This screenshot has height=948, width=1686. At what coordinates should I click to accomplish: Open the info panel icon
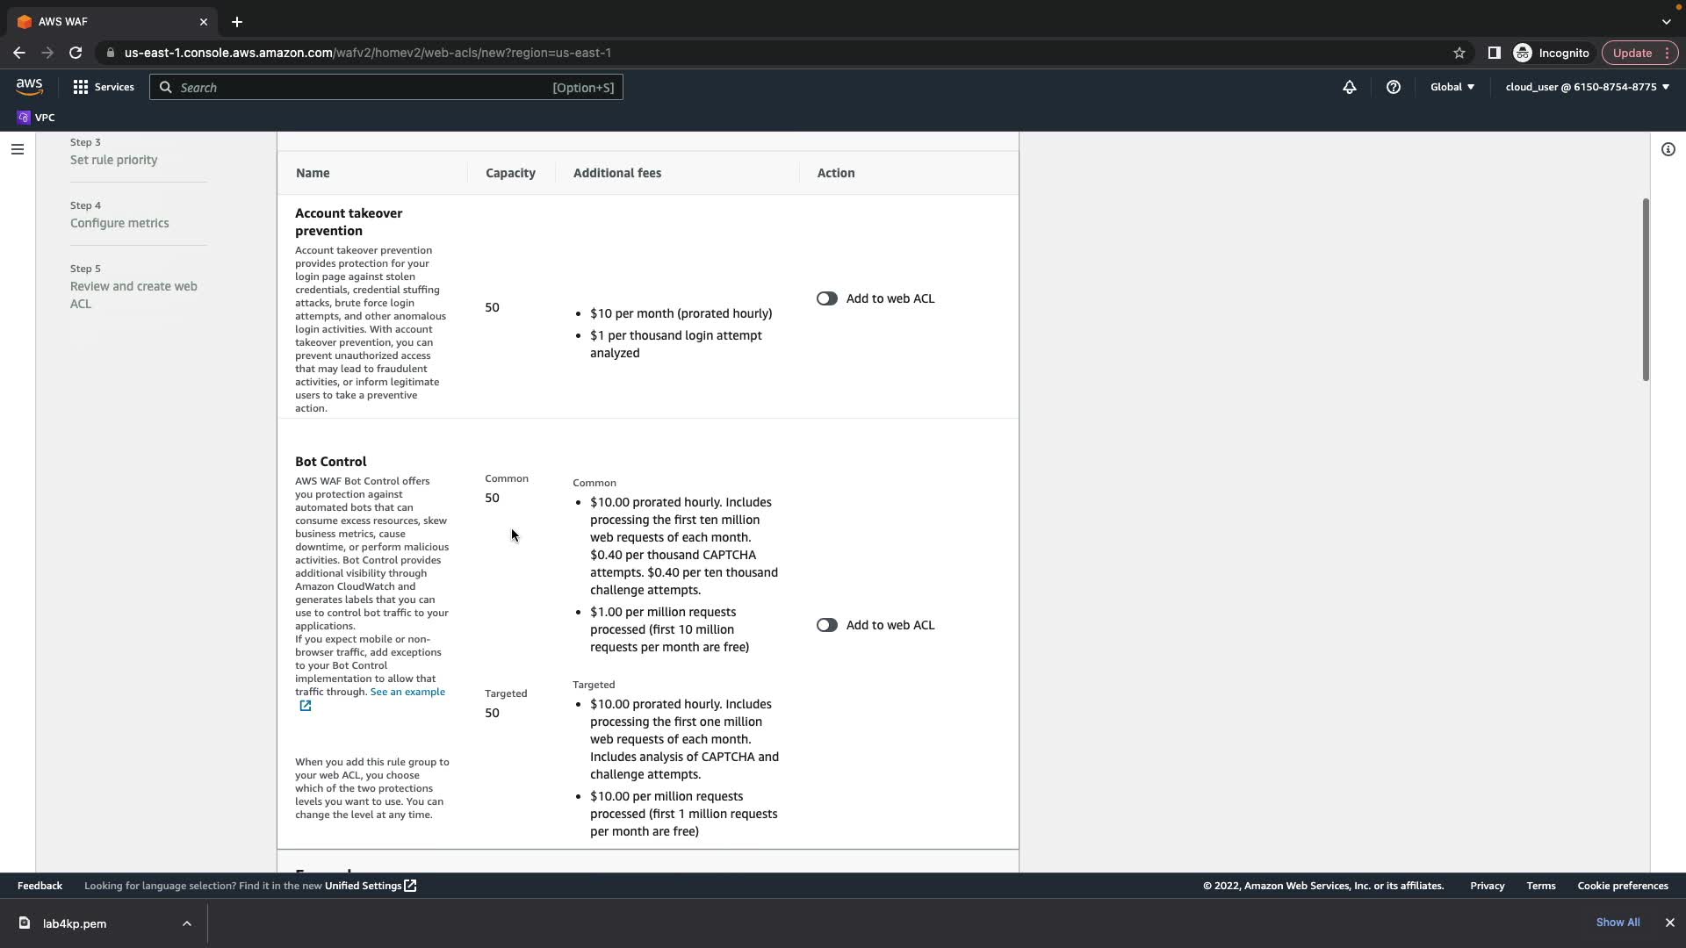tap(1668, 149)
